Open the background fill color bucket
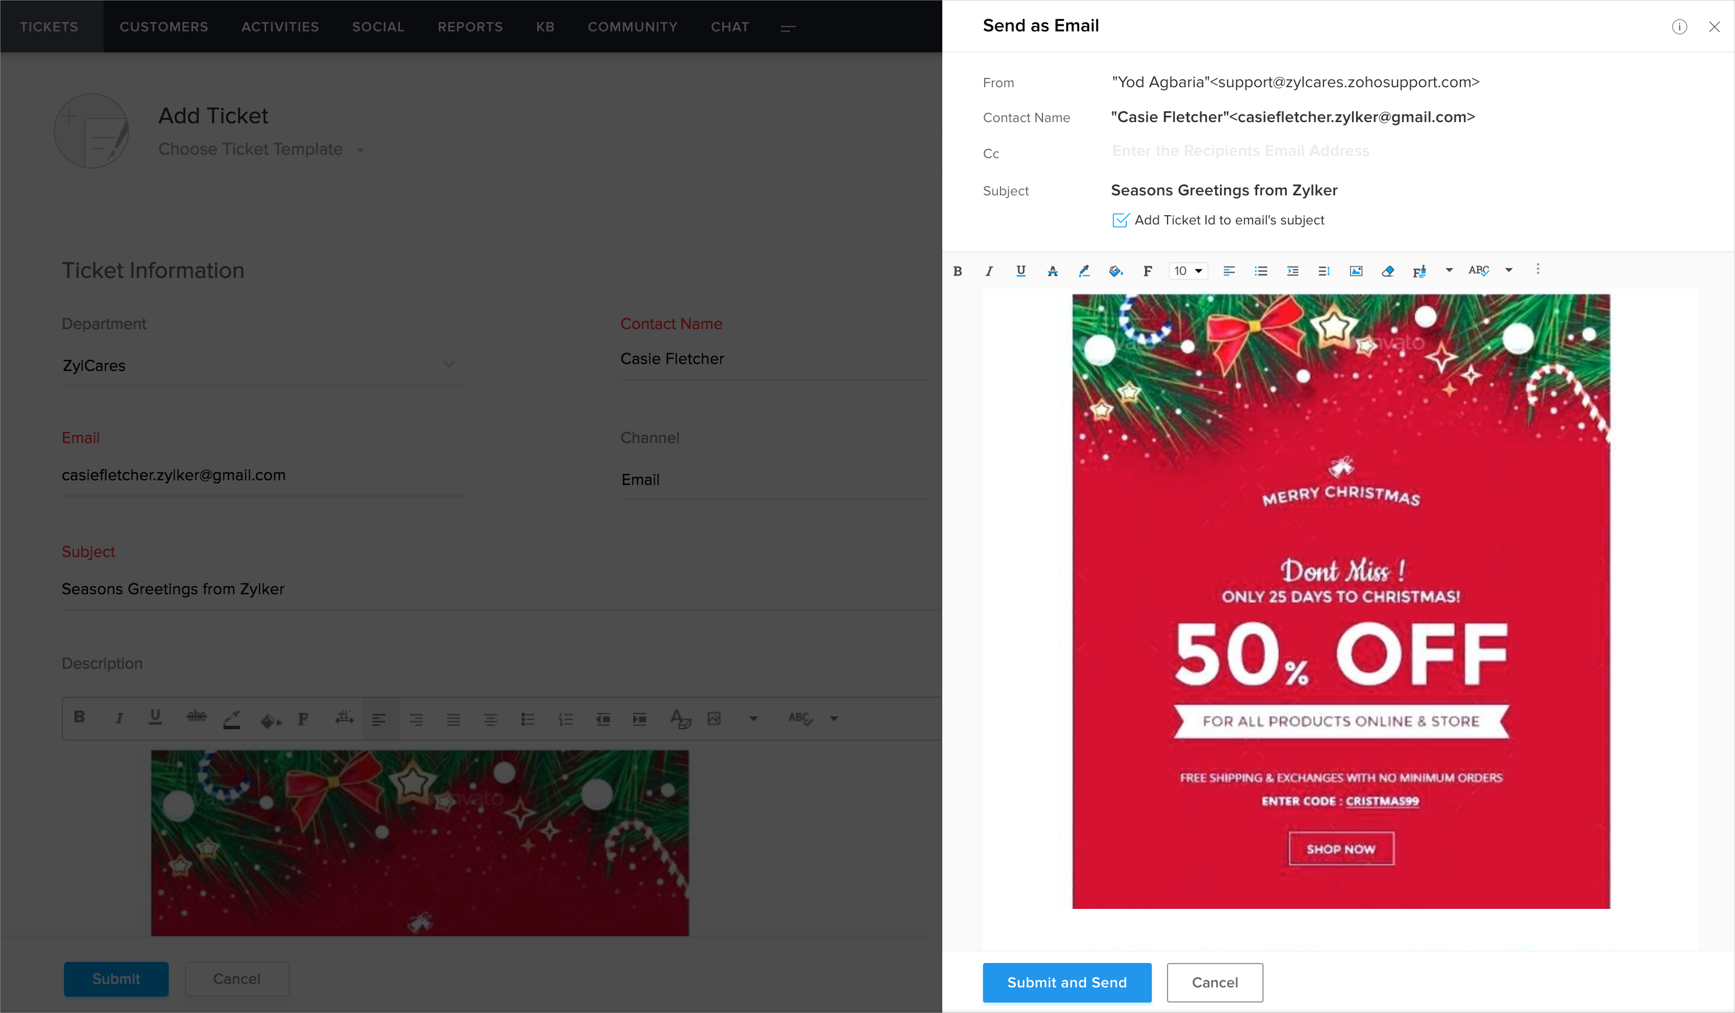 1115,271
